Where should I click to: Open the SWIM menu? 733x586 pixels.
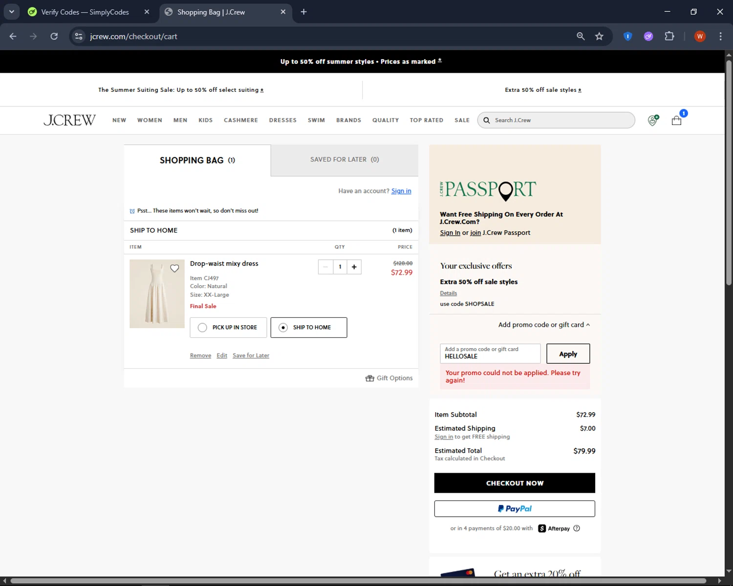(x=316, y=120)
